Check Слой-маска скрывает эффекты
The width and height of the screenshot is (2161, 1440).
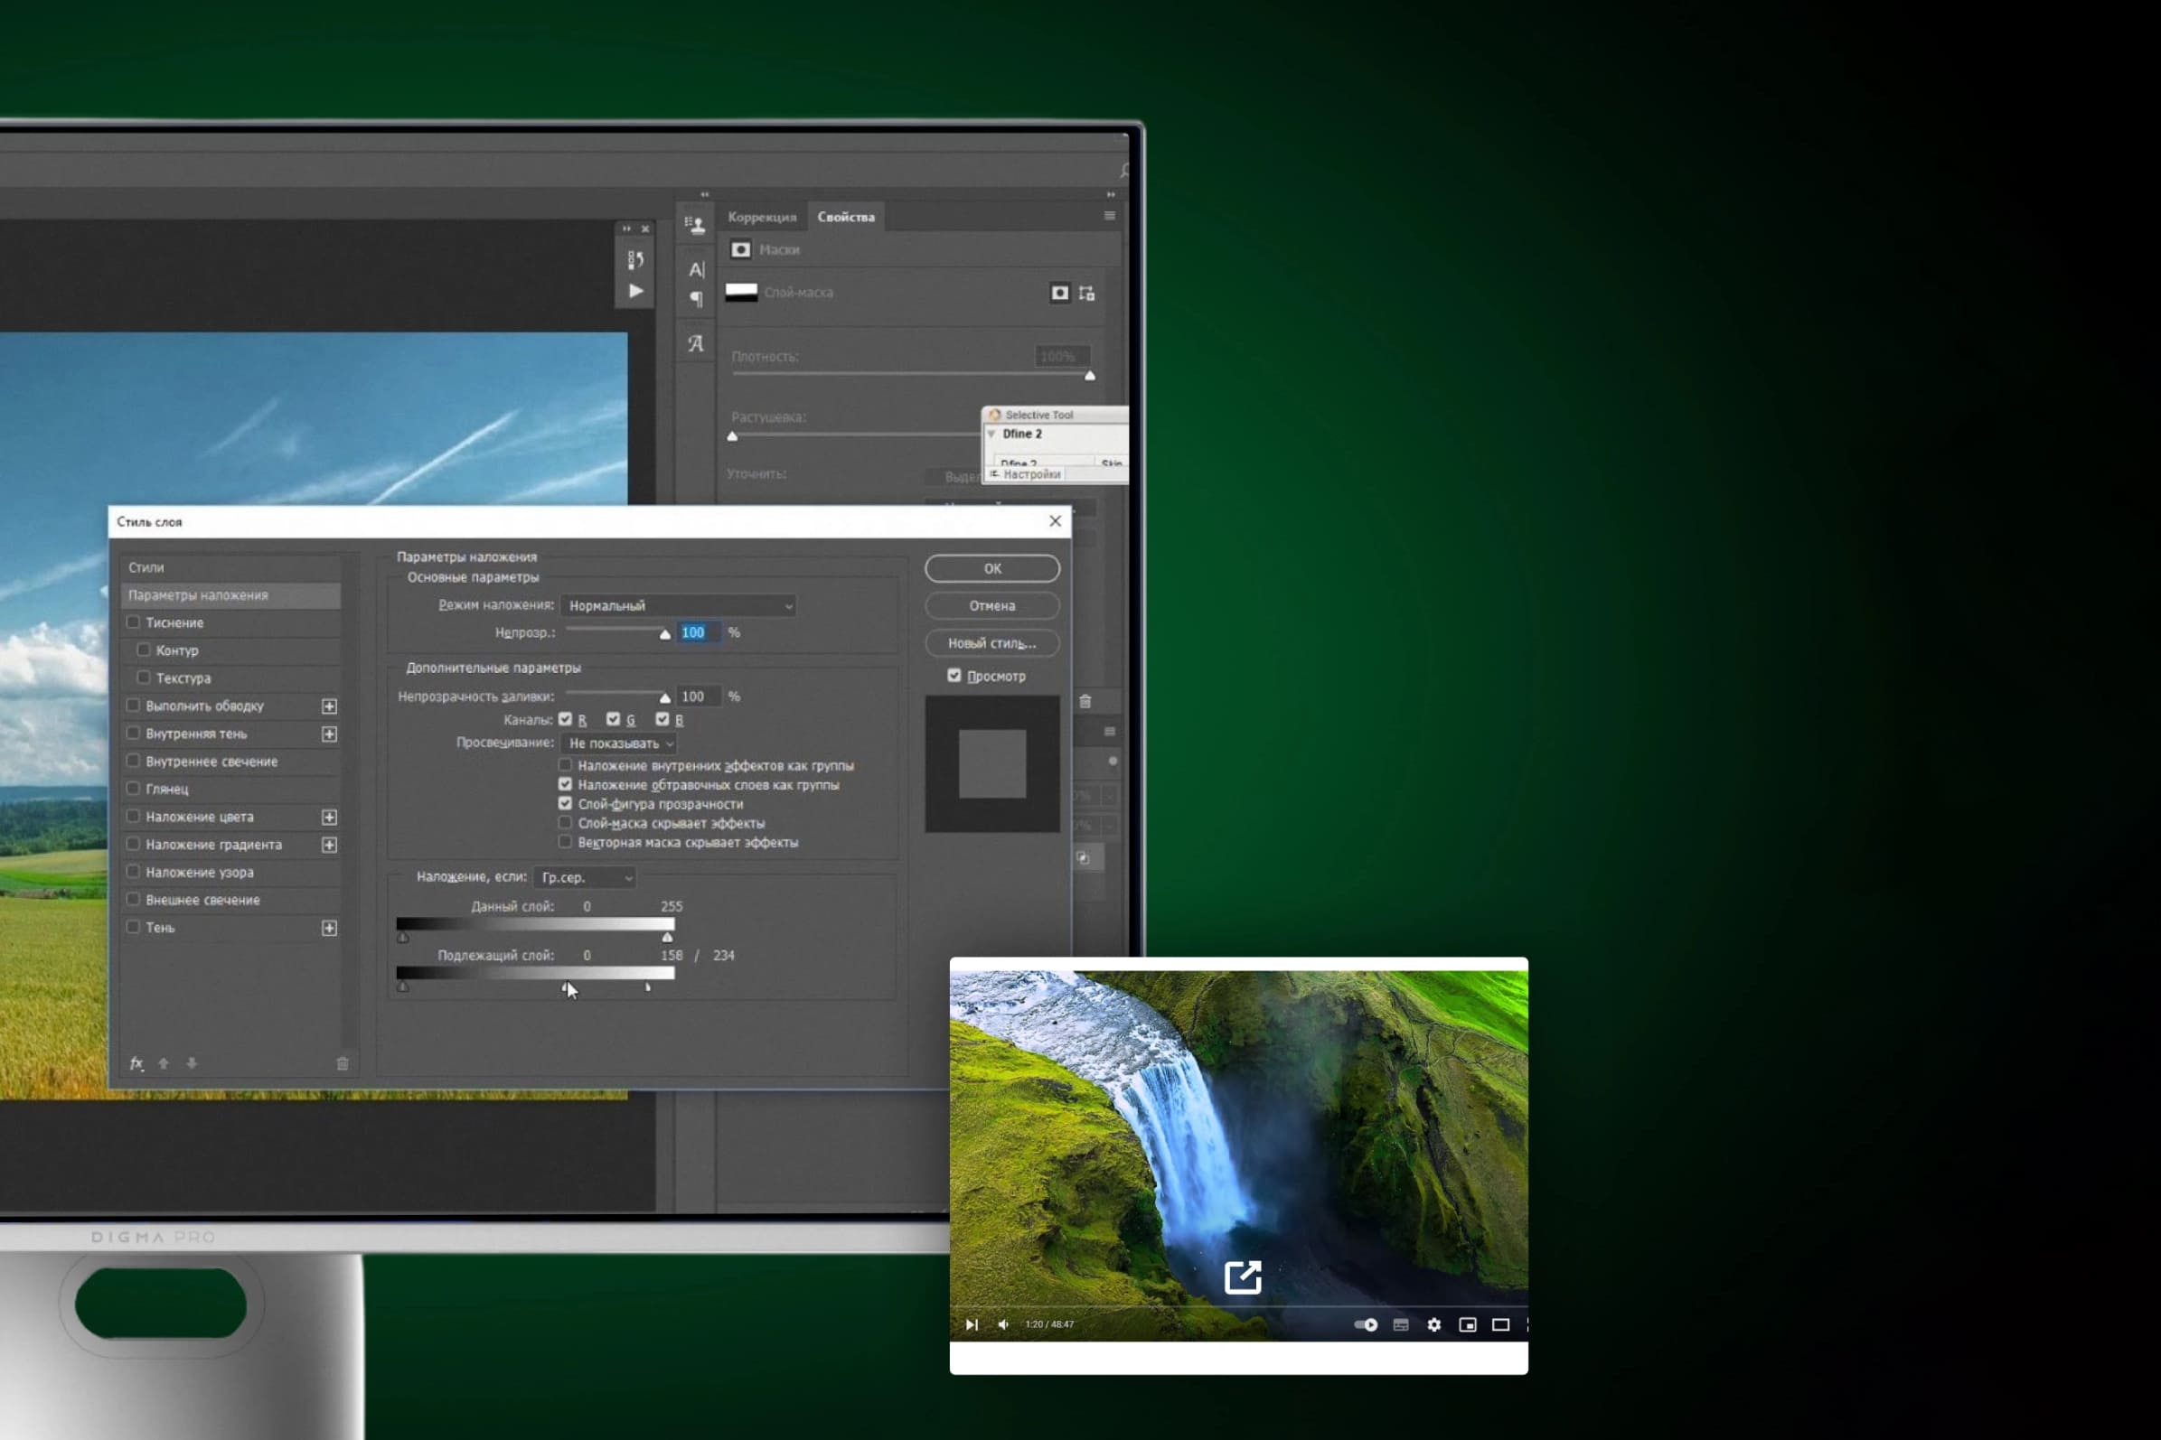coord(565,823)
